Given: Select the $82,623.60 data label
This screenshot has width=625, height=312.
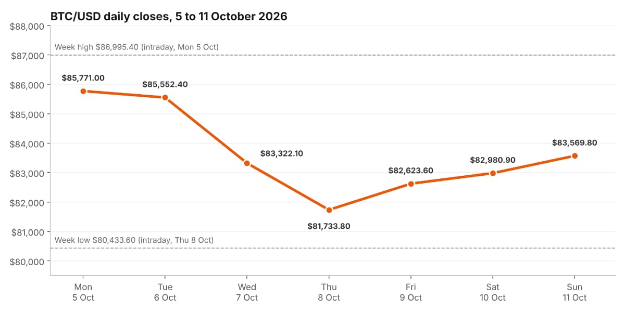Looking at the screenshot, I should [411, 171].
